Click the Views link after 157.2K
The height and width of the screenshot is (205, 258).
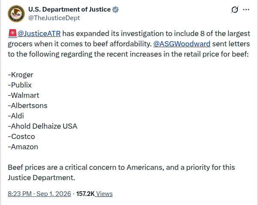click(104, 194)
